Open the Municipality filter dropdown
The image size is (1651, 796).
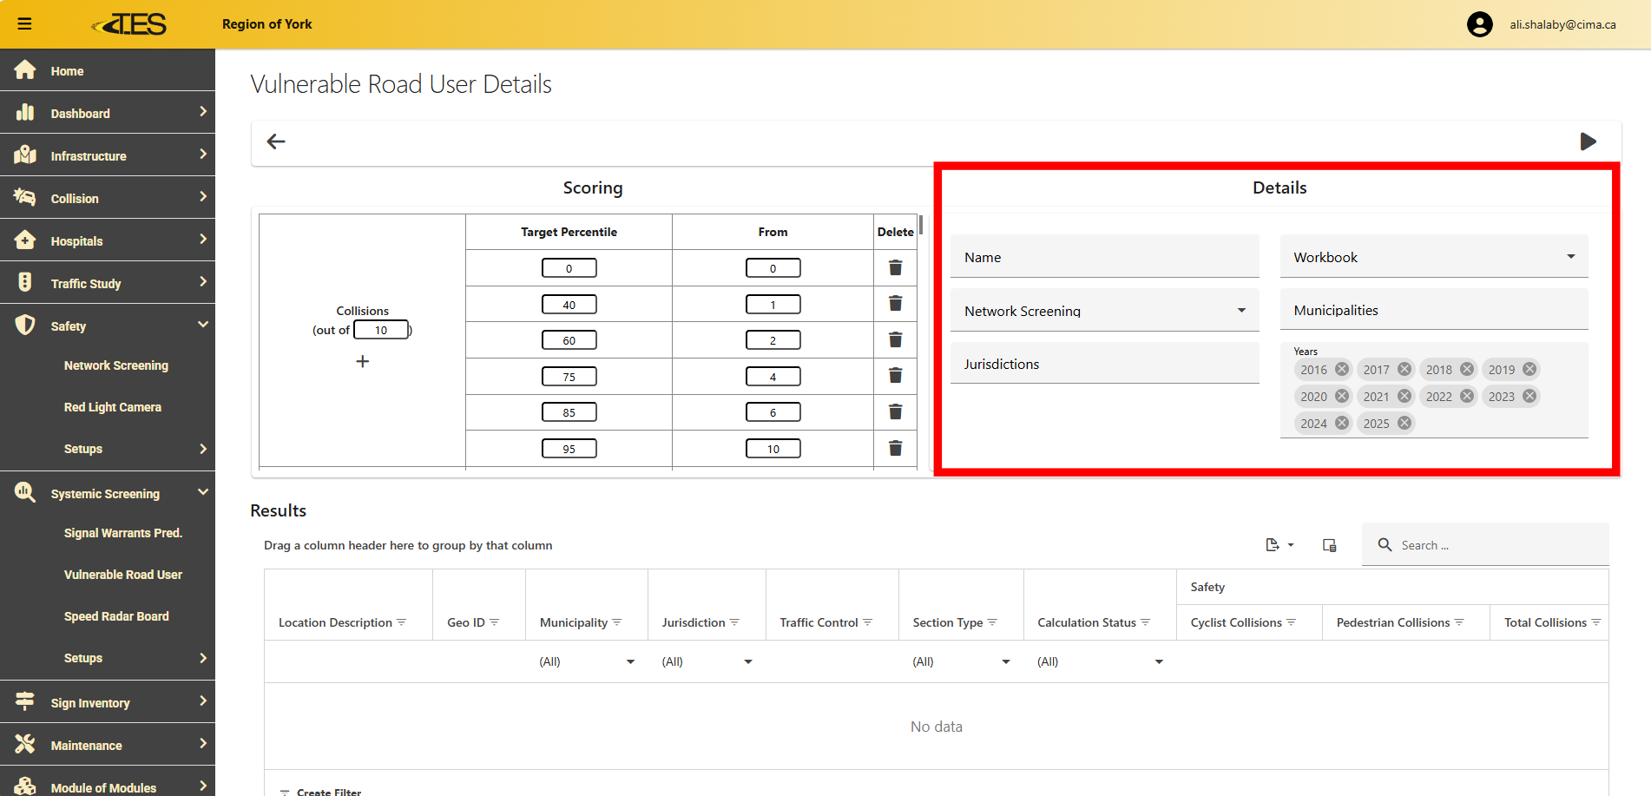(x=630, y=661)
